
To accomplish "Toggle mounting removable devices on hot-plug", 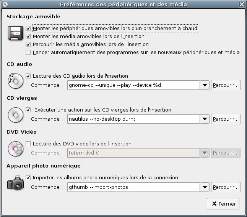I will (x=28, y=29).
